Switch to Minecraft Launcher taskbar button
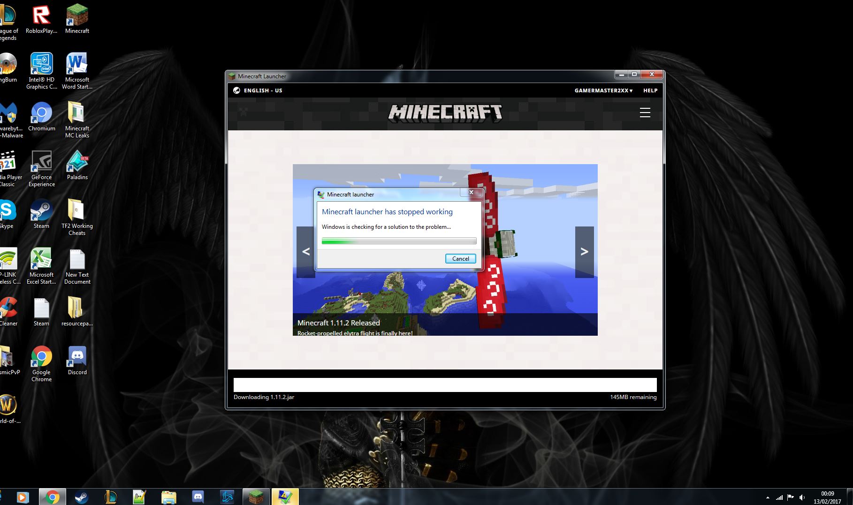The image size is (853, 505). pyautogui.click(x=256, y=497)
